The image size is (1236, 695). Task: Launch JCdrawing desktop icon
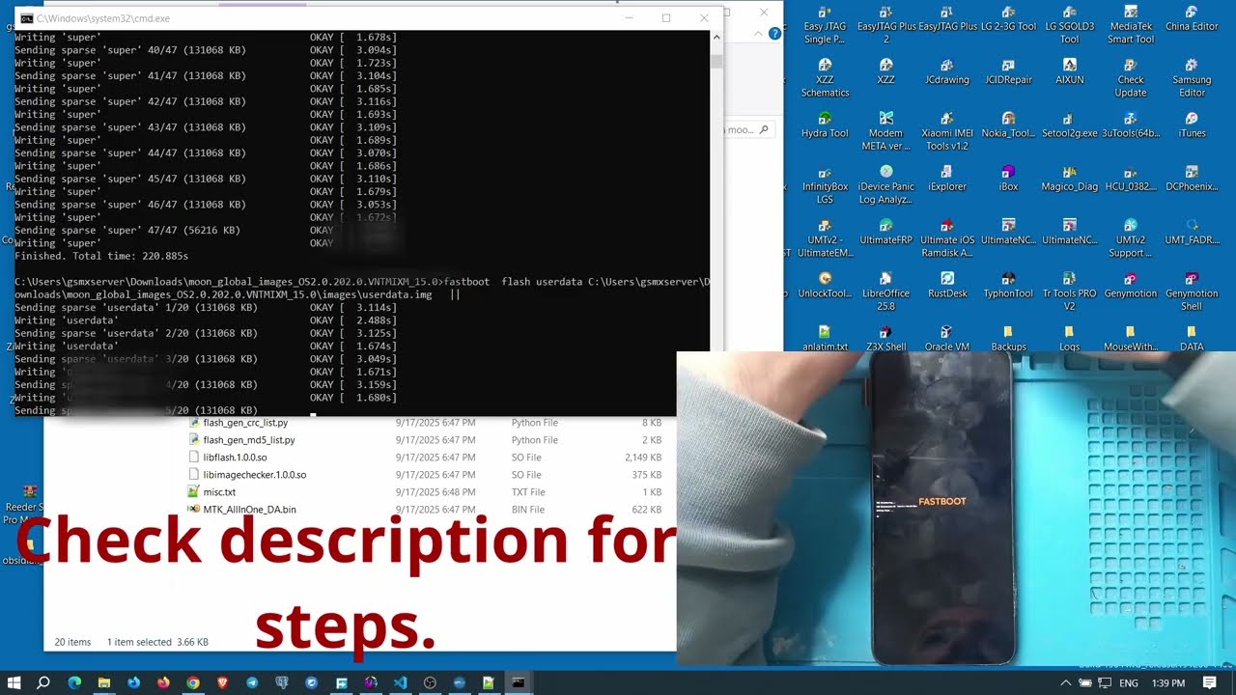click(x=946, y=72)
